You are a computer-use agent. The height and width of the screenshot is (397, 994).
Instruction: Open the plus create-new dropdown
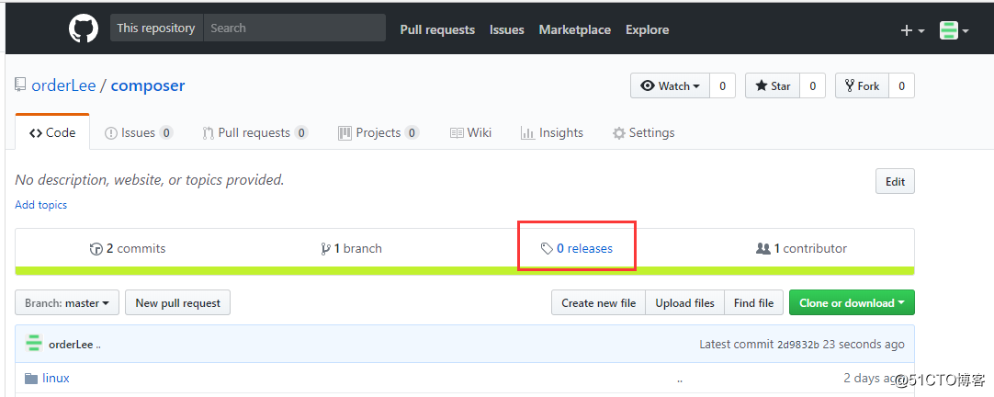click(x=912, y=30)
